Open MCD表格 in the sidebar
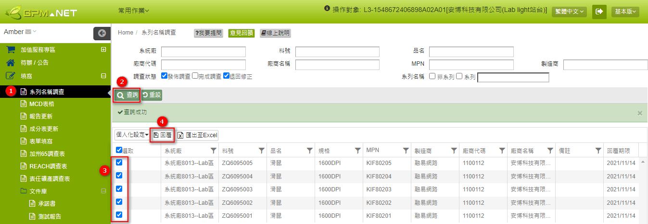Screen dimensions: 648x224 point(41,104)
